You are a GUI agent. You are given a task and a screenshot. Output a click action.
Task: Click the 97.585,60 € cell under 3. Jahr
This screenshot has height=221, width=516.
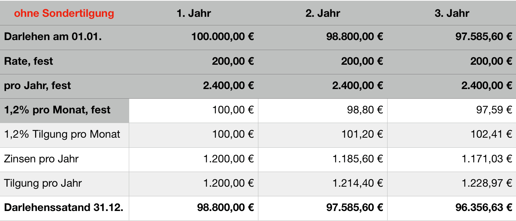pyautogui.click(x=484, y=37)
